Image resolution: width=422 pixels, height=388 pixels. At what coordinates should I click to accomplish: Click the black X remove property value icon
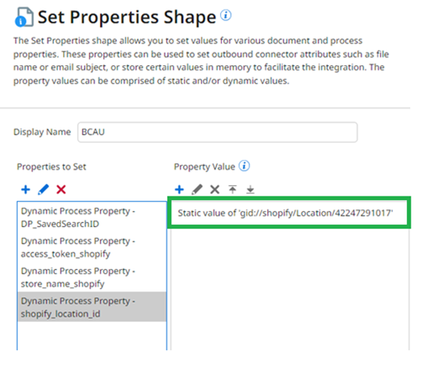pyautogui.click(x=215, y=189)
